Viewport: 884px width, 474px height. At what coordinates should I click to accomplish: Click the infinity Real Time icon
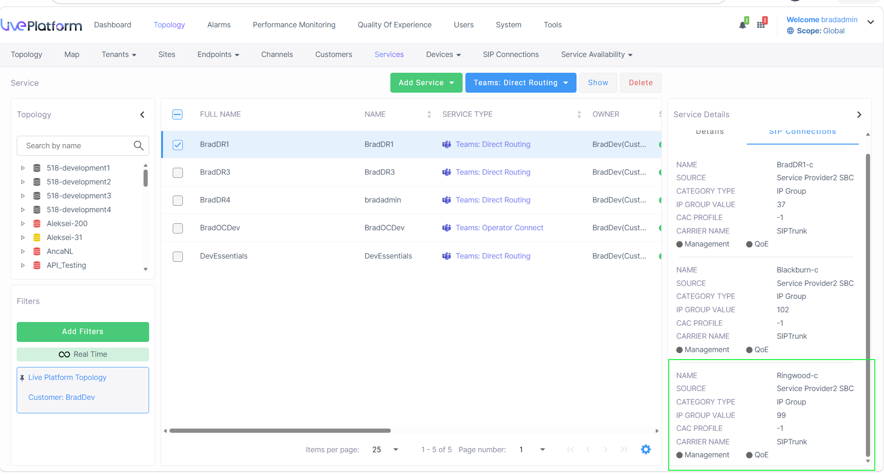64,354
